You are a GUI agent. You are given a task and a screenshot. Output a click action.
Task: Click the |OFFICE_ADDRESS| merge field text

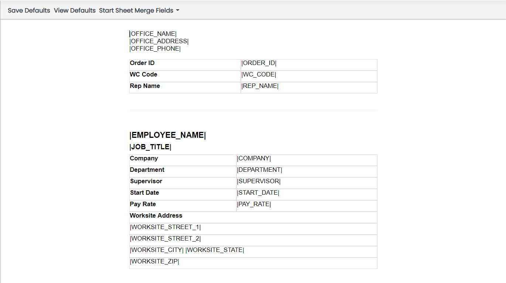coord(159,41)
